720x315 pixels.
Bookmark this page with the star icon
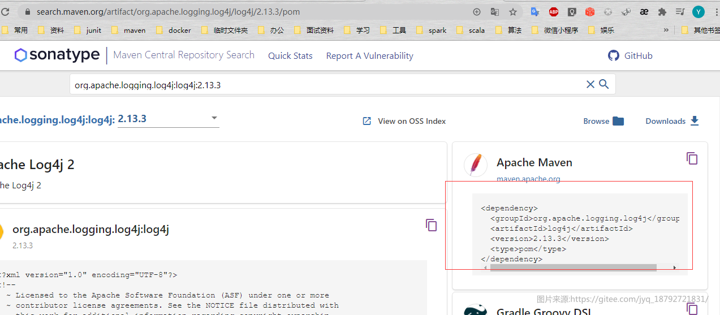(x=513, y=11)
